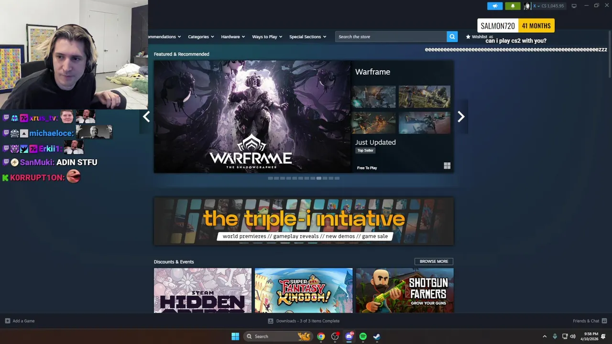612x344 pixels.
Task: Click the Wishlist star icon
Action: coord(468,37)
